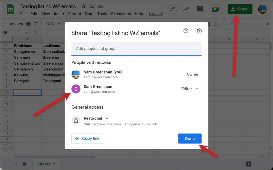The height and width of the screenshot is (170, 273).
Task: Click the Add people and groups field
Action: coord(136,49)
